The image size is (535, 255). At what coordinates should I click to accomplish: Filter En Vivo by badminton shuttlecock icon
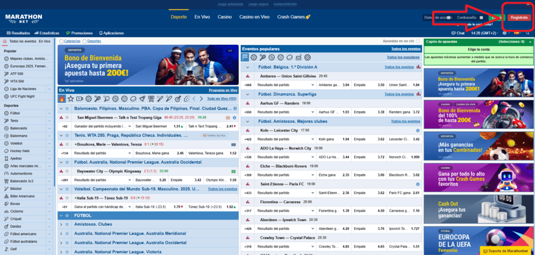tap(142, 98)
